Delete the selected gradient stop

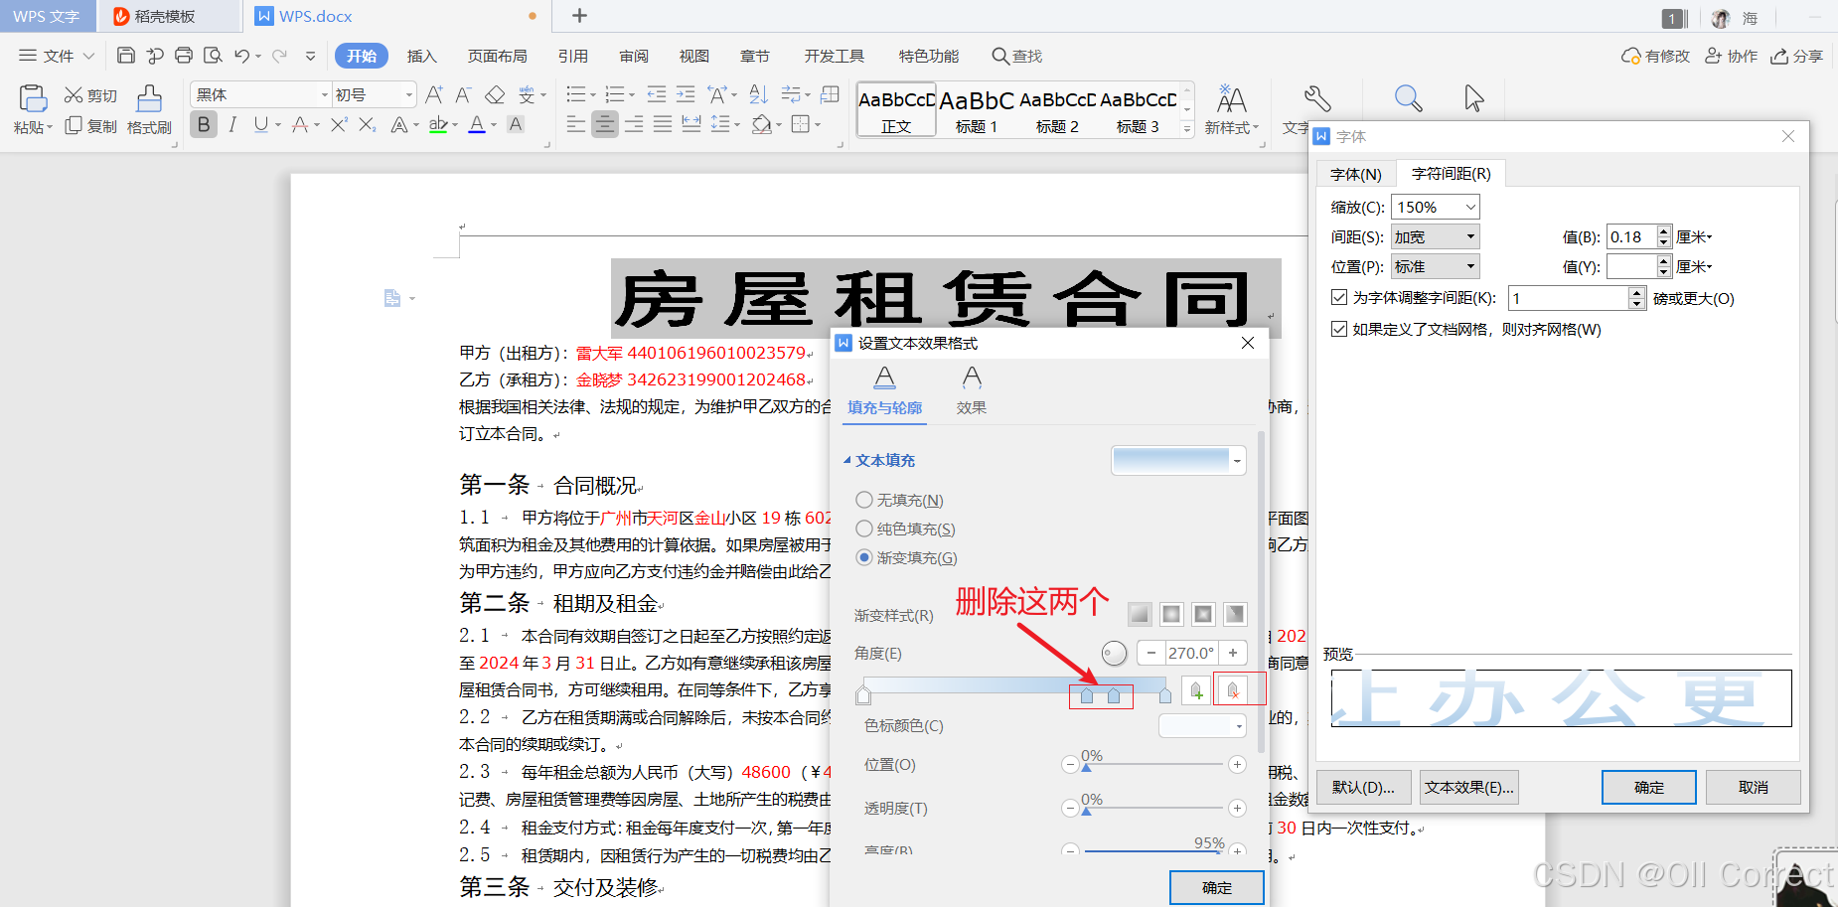[1232, 690]
